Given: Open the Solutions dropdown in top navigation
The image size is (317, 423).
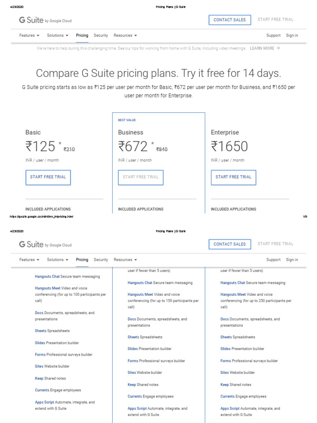Looking at the screenshot, I should (x=58, y=36).
